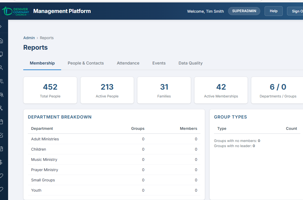This screenshot has width=303, height=200.
Task: Open the Attendance report tab
Action: point(128,63)
